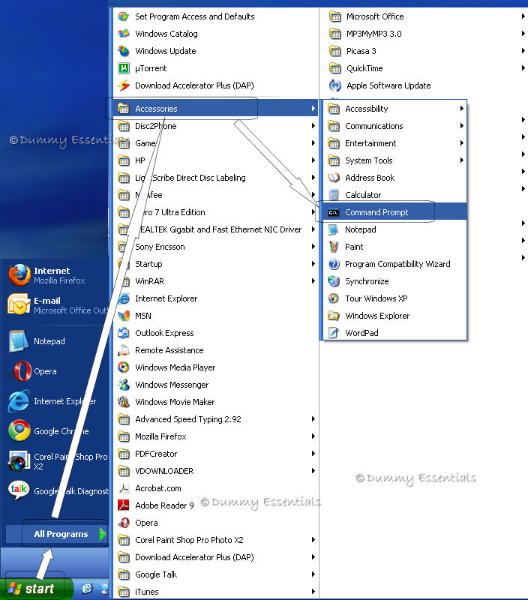Click Google Chrome icon in start menu

click(19, 430)
